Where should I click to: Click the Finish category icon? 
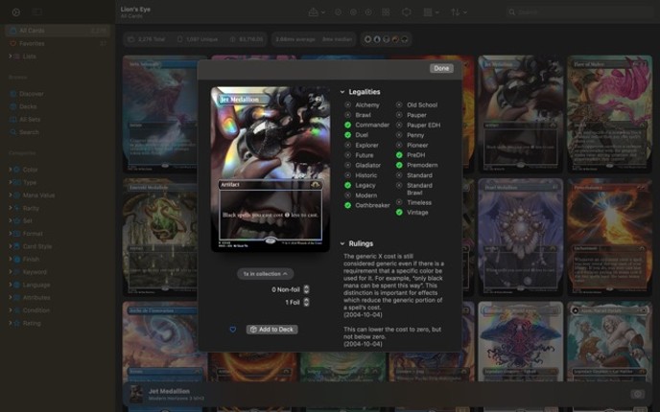tap(17, 259)
